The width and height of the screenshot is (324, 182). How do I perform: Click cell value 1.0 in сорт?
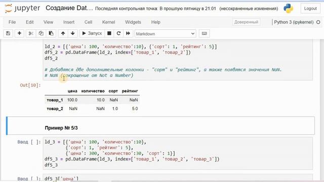click(x=115, y=109)
